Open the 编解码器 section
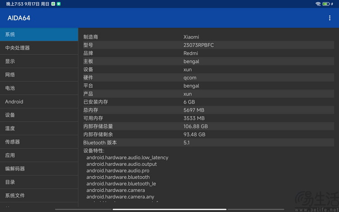 [x=39, y=169]
